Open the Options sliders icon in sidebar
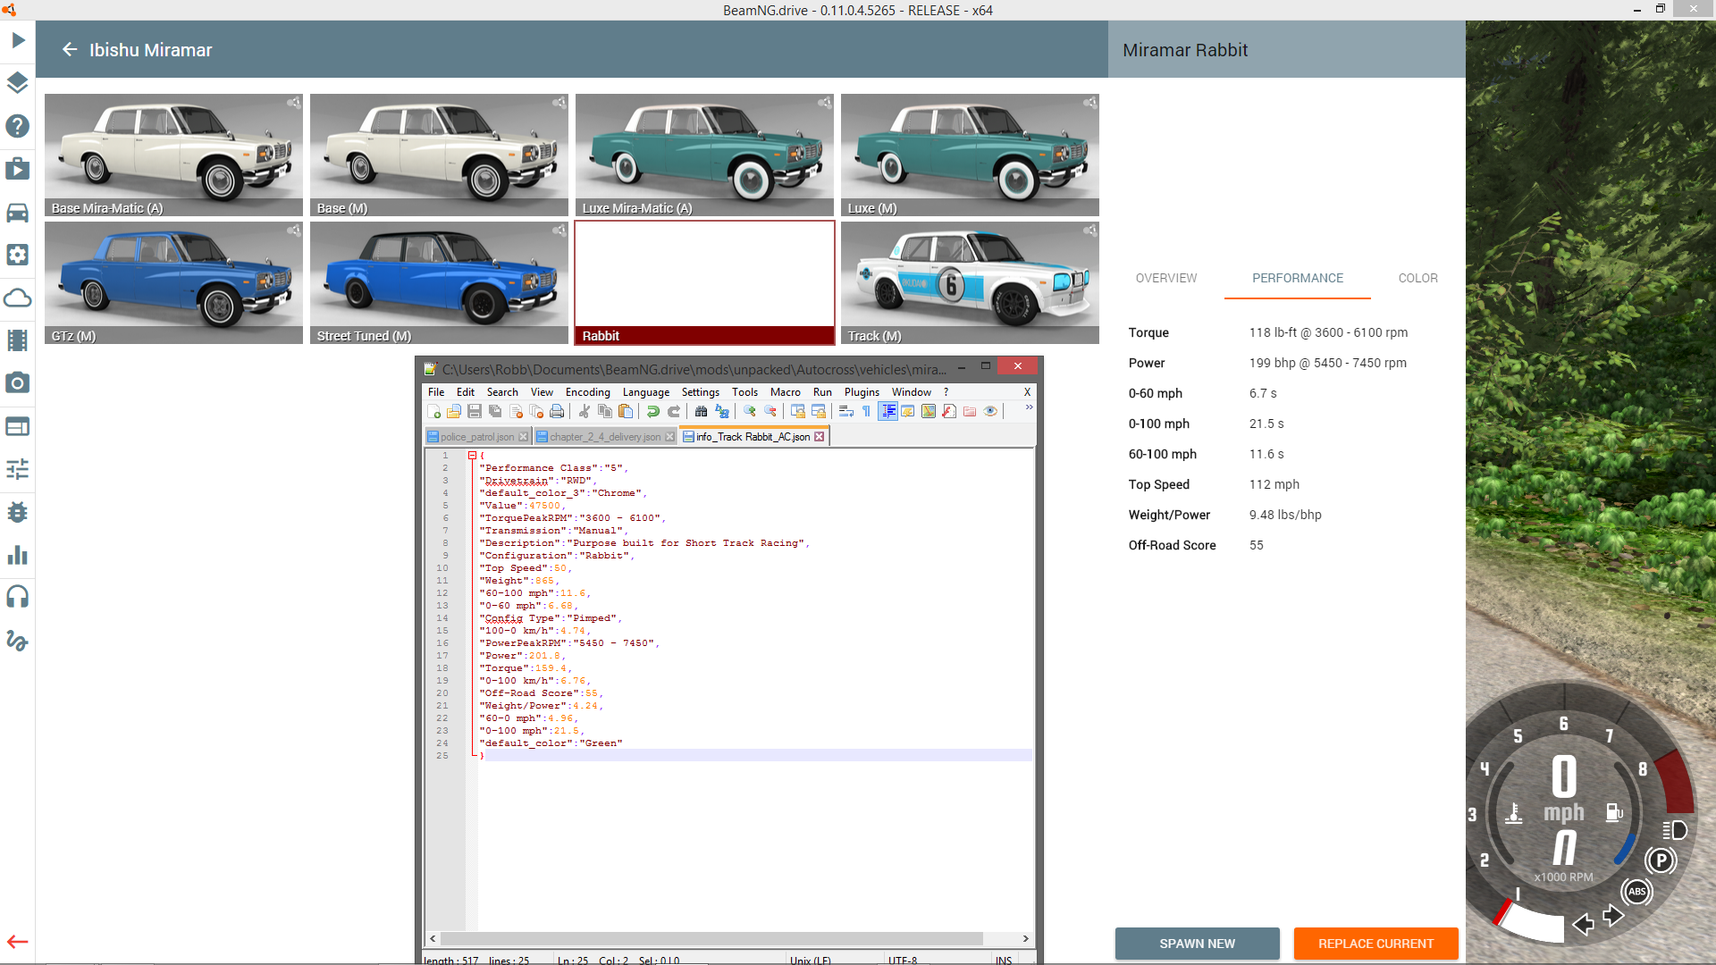Viewport: 1716px width, 965px height. (18, 469)
